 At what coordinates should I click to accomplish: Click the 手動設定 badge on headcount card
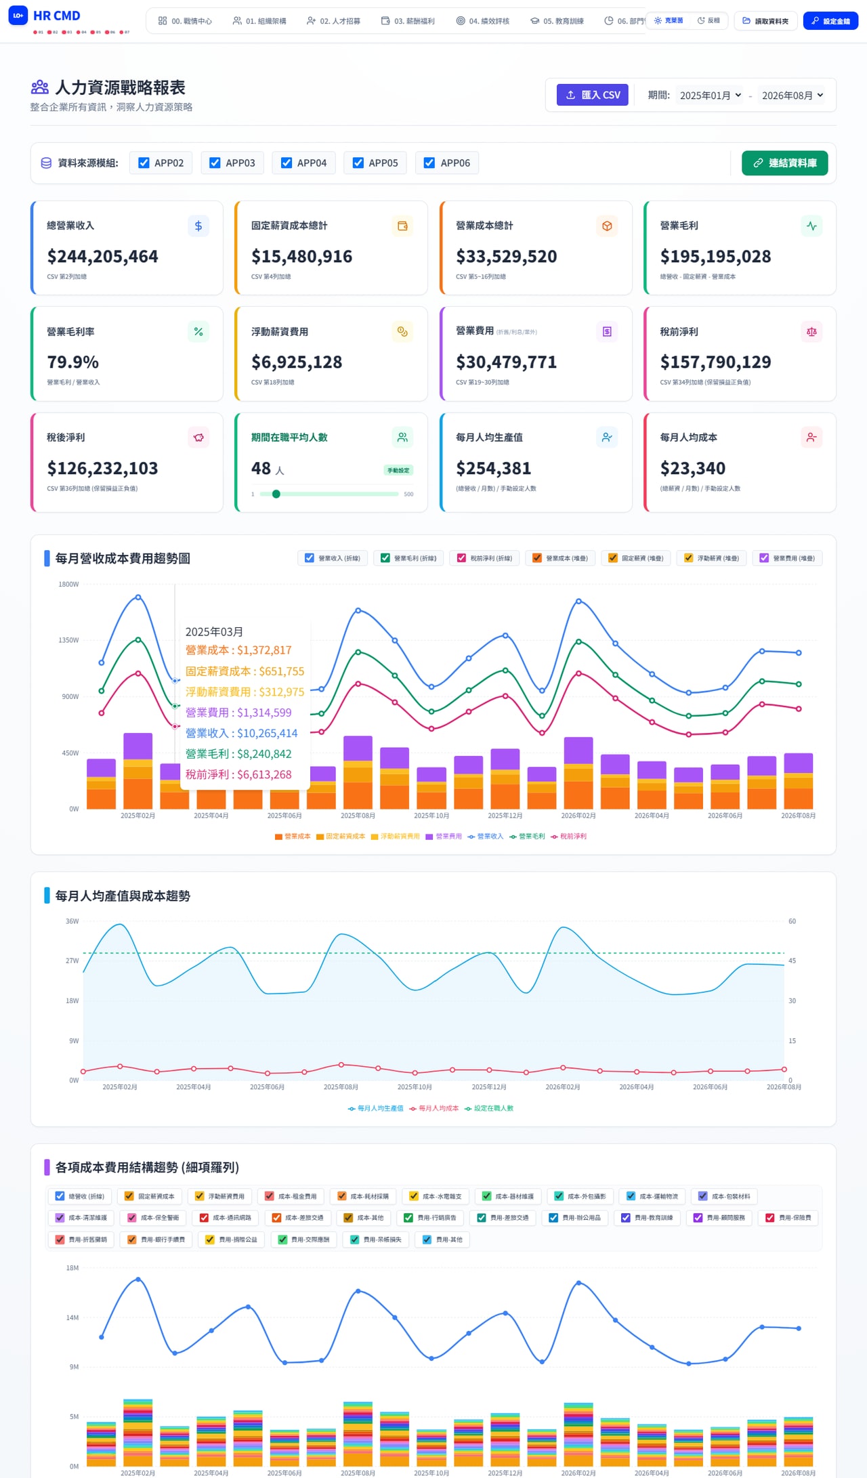[x=398, y=470]
